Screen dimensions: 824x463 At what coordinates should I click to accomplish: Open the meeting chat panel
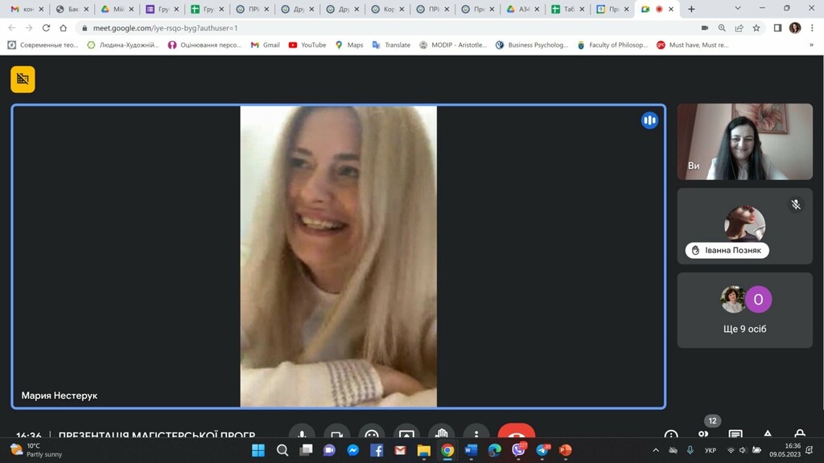click(735, 435)
